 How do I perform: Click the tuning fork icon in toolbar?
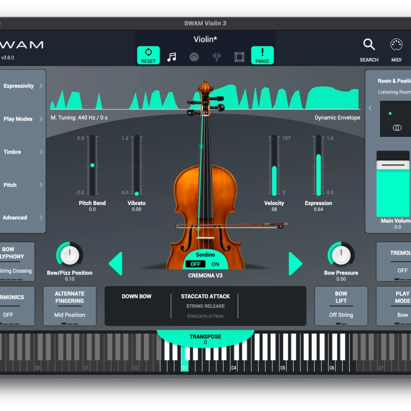pyautogui.click(x=216, y=57)
